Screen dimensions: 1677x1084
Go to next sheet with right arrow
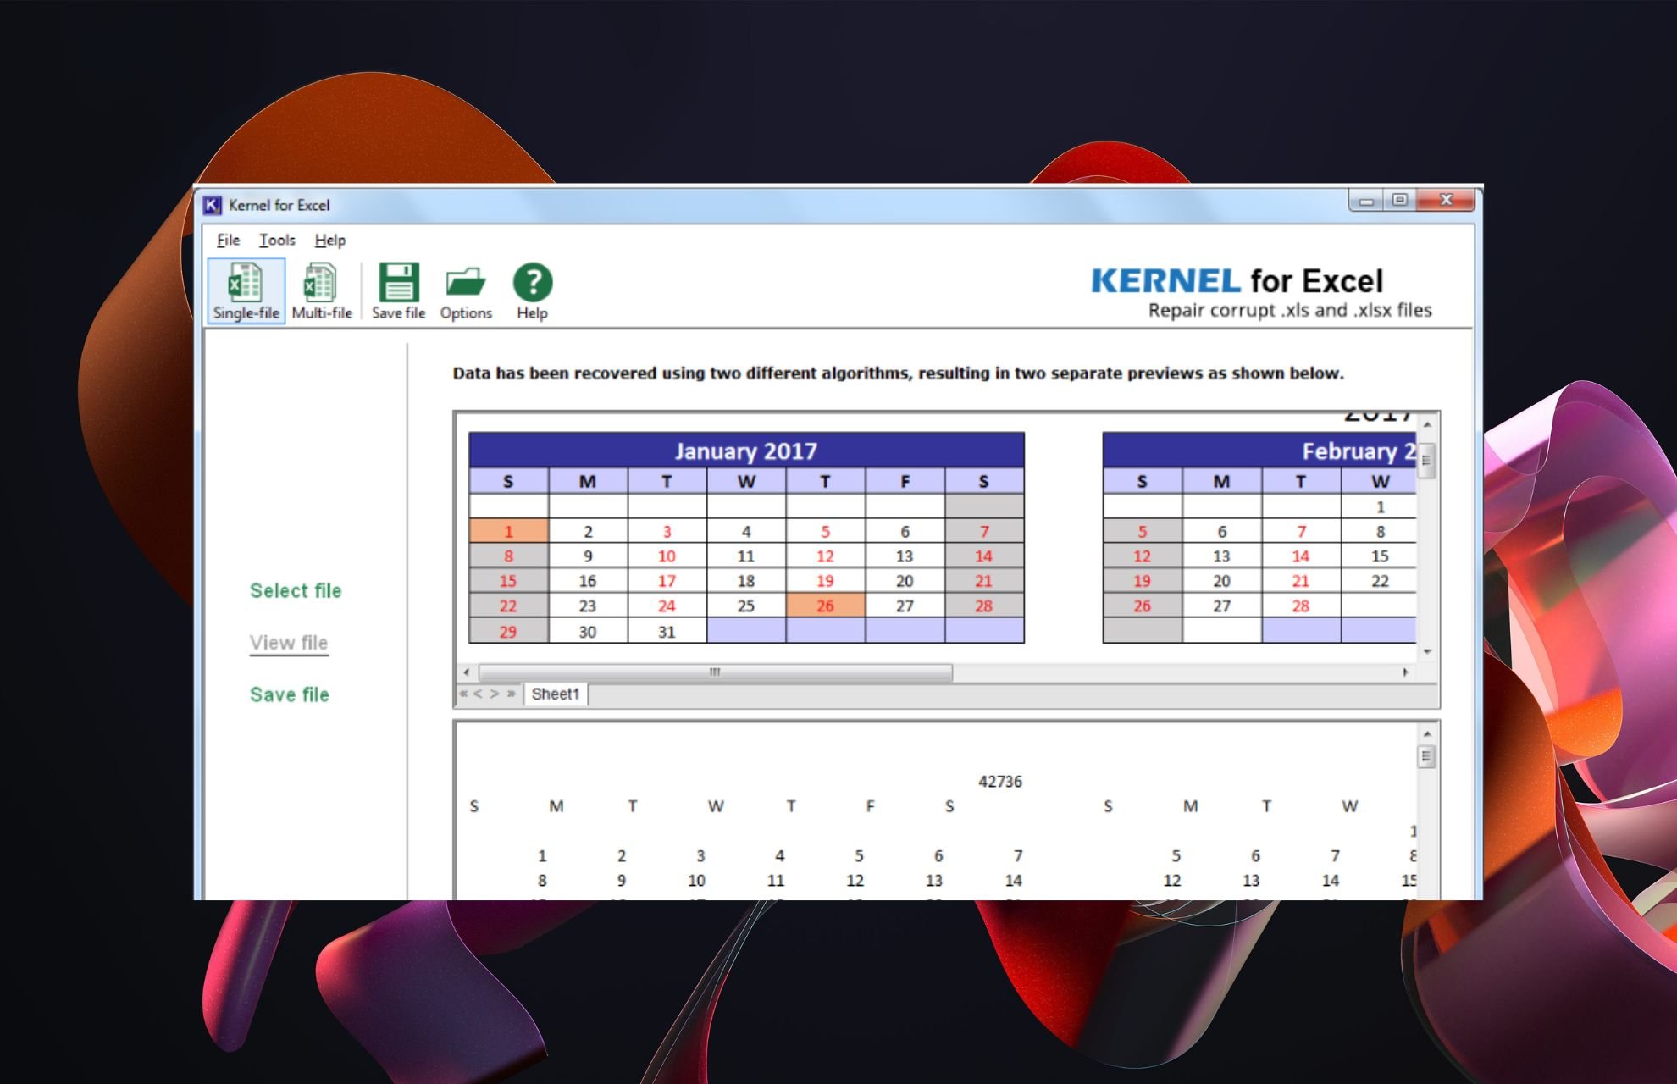click(495, 694)
